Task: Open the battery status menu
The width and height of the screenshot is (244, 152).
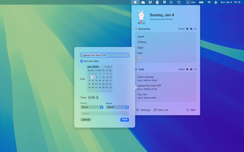Action: 201,2
